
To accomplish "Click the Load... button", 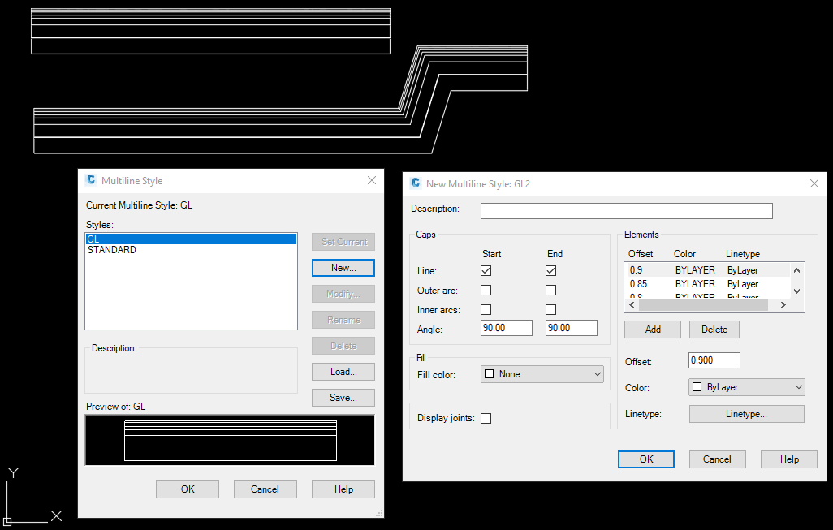I will 343,371.
